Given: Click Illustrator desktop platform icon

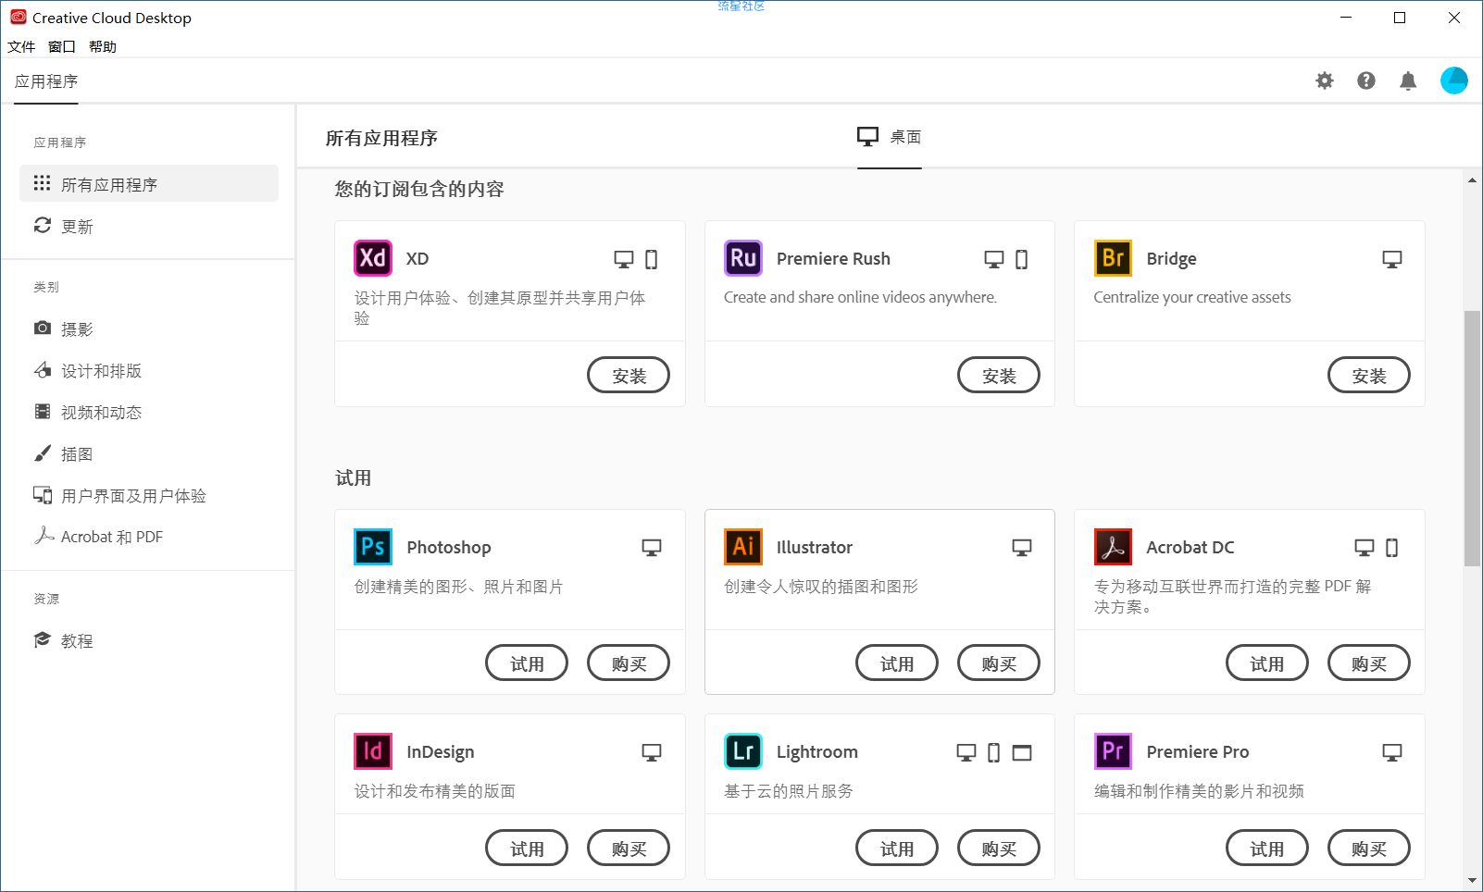Looking at the screenshot, I should tap(1022, 548).
